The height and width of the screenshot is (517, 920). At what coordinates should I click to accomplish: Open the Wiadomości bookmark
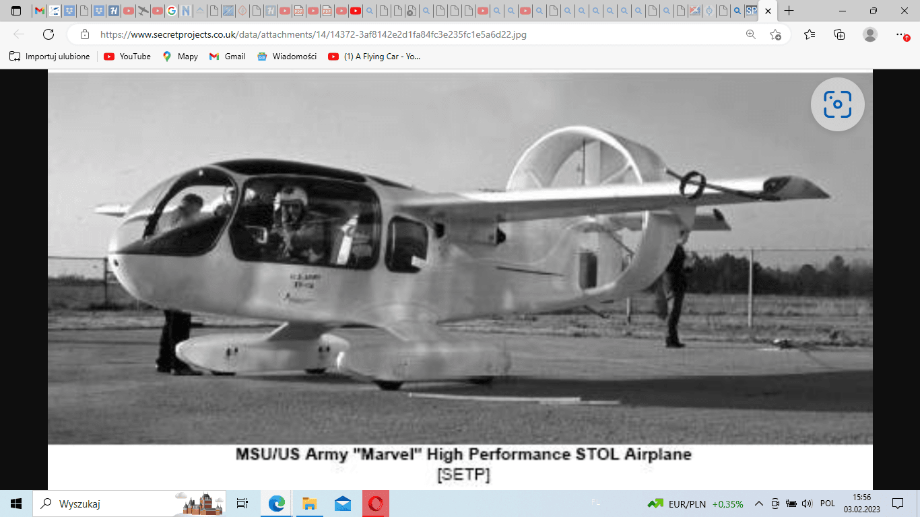click(x=287, y=57)
